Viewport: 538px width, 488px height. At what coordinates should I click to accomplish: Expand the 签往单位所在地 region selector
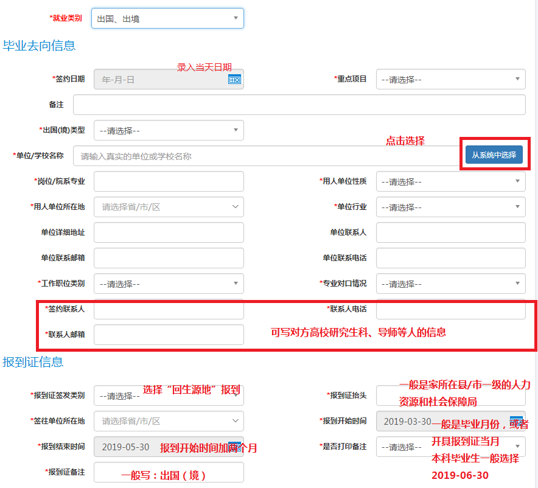[x=169, y=421]
